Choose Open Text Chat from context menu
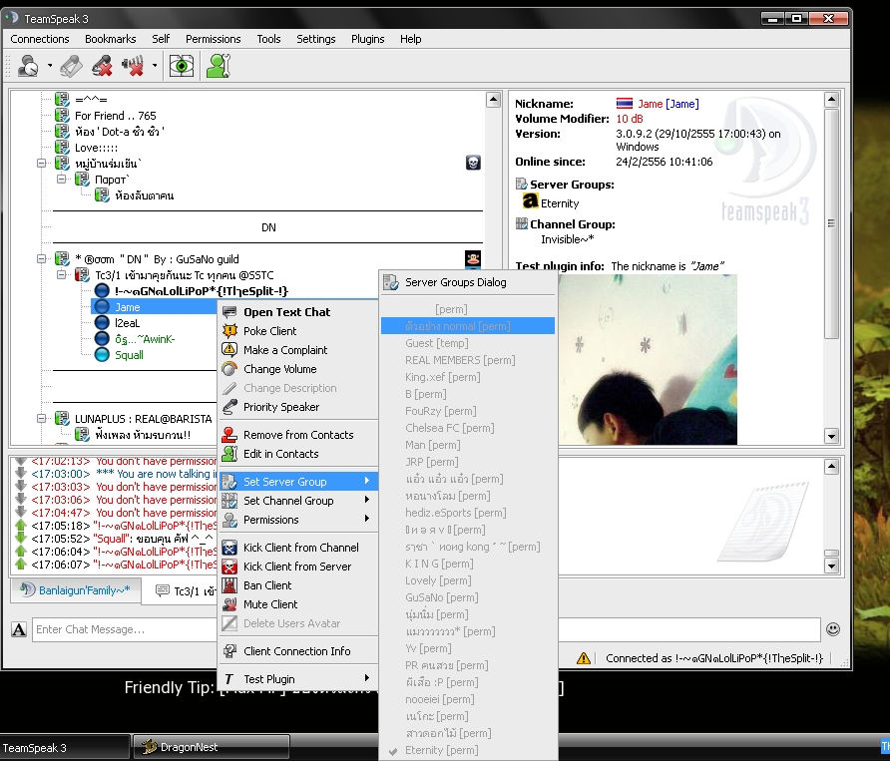This screenshot has width=890, height=761. click(298, 312)
